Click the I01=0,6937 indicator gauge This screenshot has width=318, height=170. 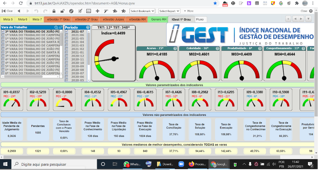(12, 100)
